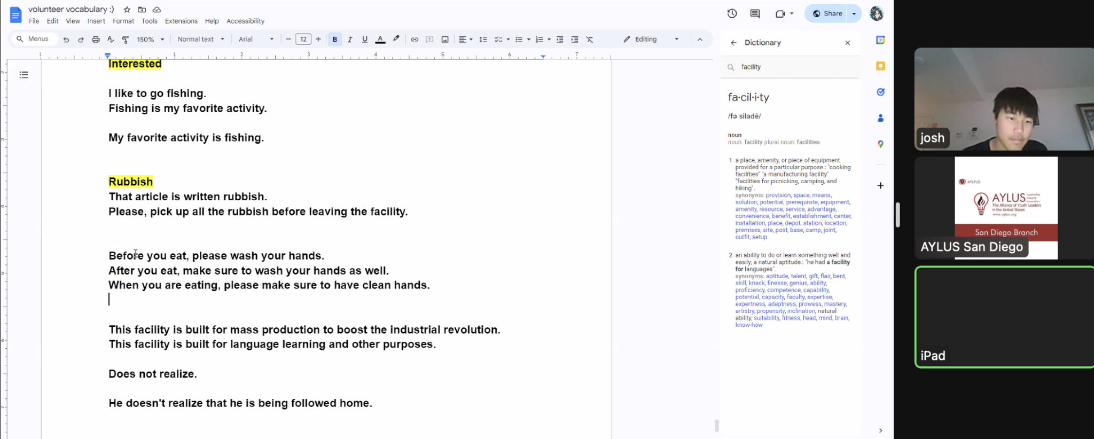Screen dimensions: 1094x439
Task: Clear text formatting
Action: point(590,40)
